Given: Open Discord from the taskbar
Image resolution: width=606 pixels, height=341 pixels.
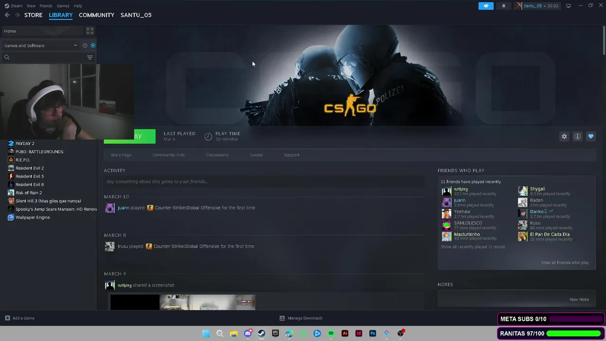Looking at the screenshot, I should [248, 333].
